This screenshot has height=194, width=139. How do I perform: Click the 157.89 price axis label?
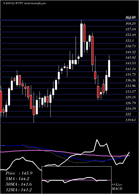130,29
